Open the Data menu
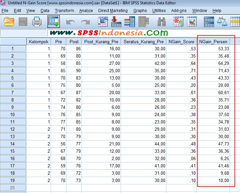 [x=45, y=11]
